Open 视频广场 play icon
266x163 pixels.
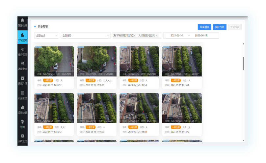(22, 78)
